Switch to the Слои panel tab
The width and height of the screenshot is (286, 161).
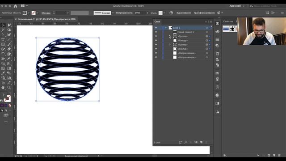[x=157, y=21]
